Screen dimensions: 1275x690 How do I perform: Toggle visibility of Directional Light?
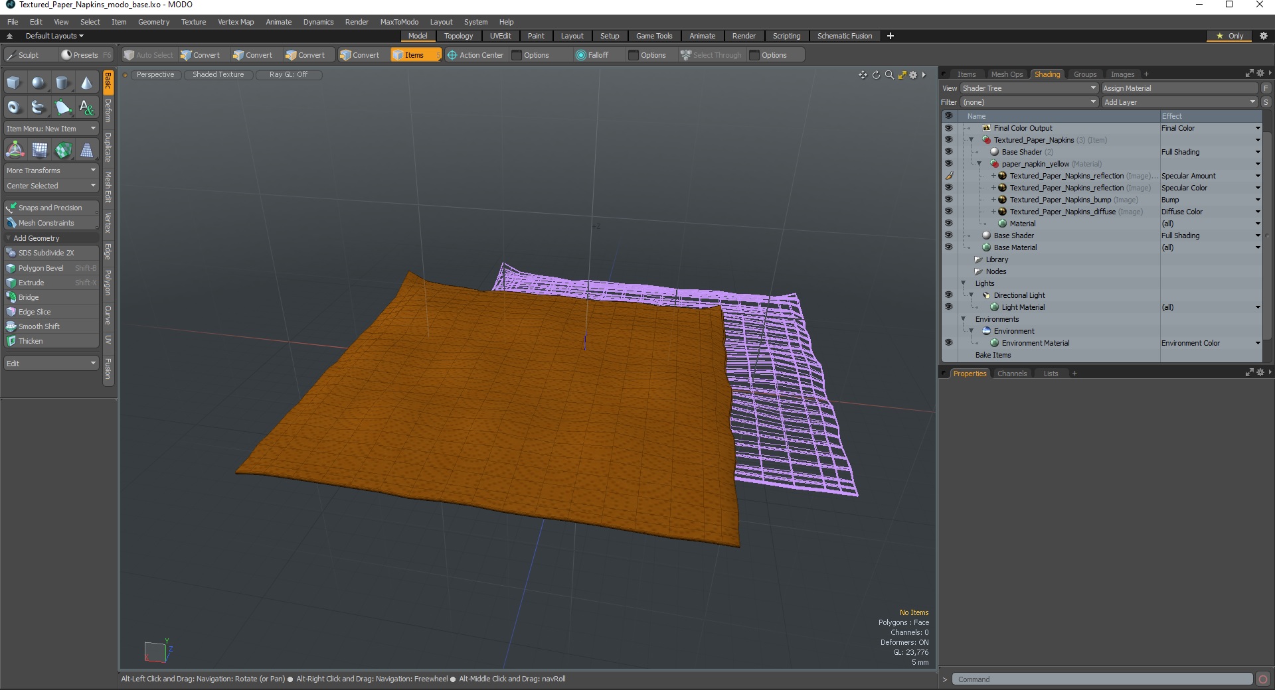click(948, 295)
